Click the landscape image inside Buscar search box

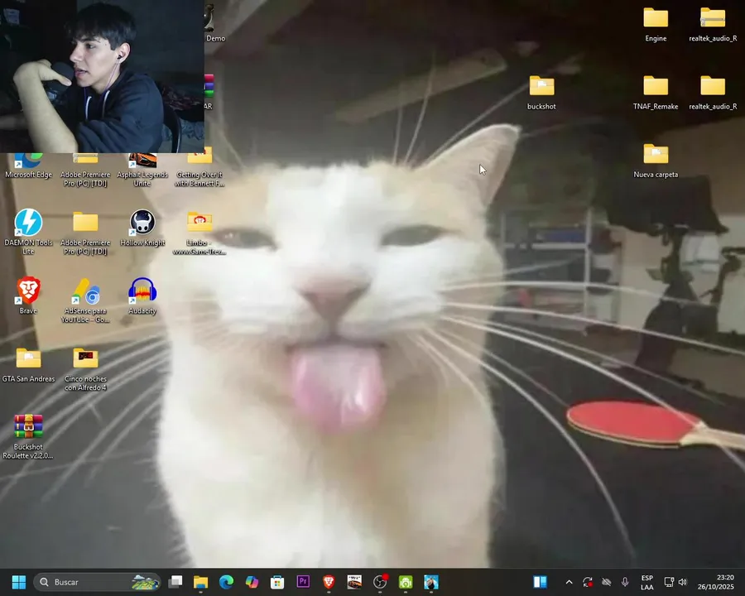click(145, 582)
